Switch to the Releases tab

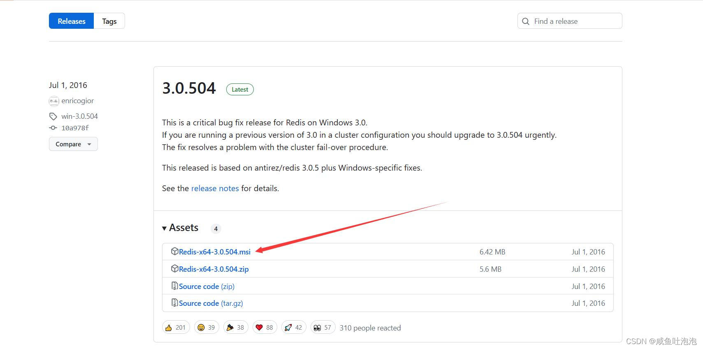[x=71, y=21]
